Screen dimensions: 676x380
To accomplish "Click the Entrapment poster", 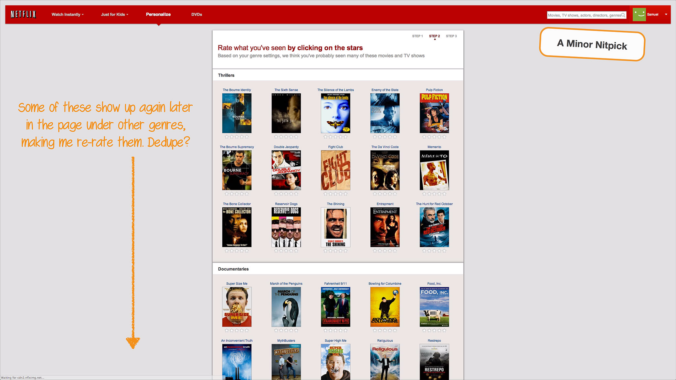I will 385,227.
